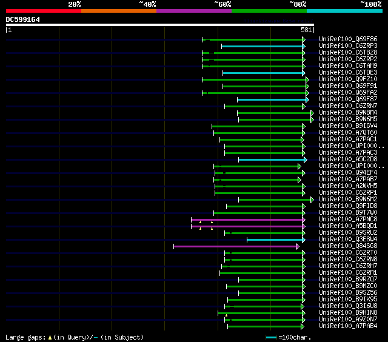Select the UniRef100_C6ZRP1 label

click(x=348, y=193)
